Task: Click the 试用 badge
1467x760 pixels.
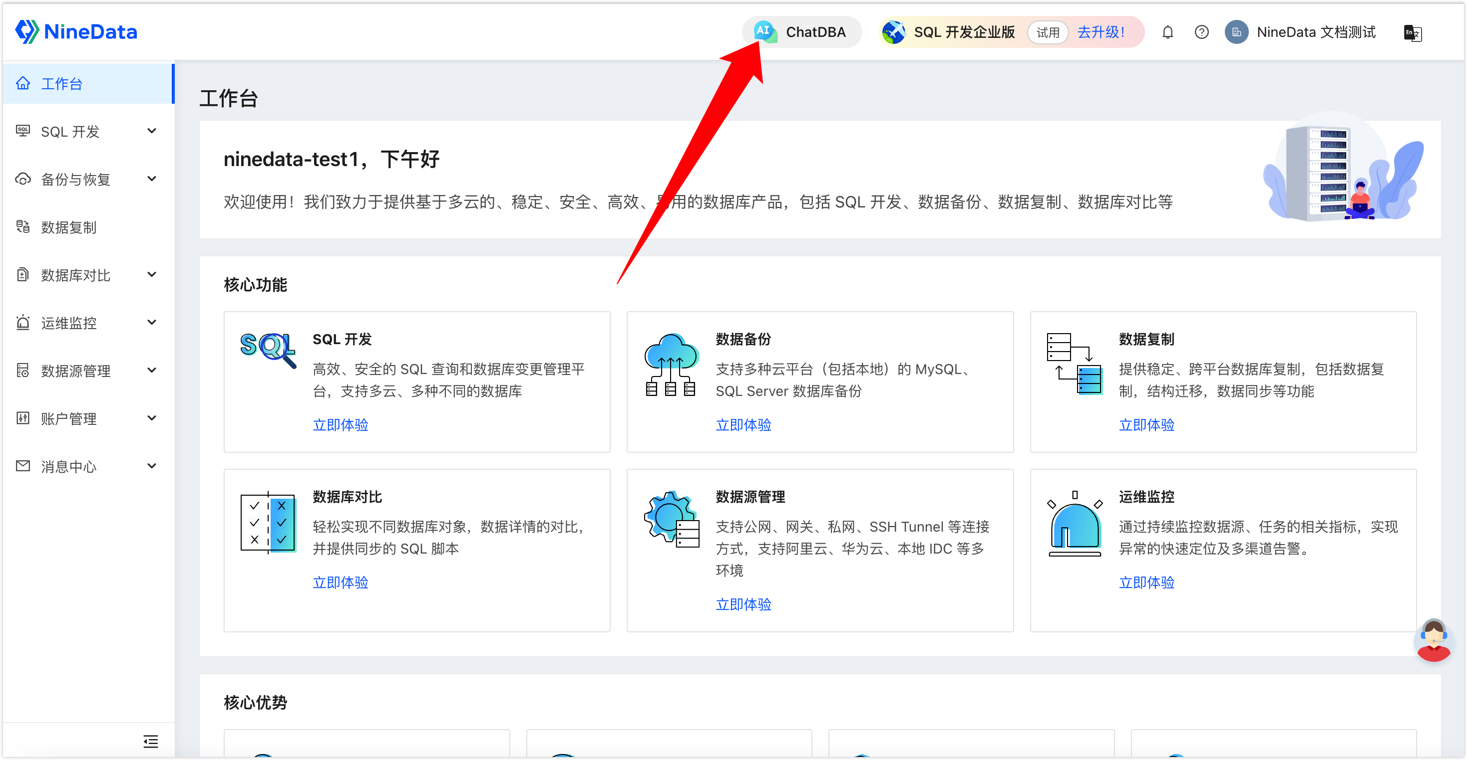Action: 1047,32
